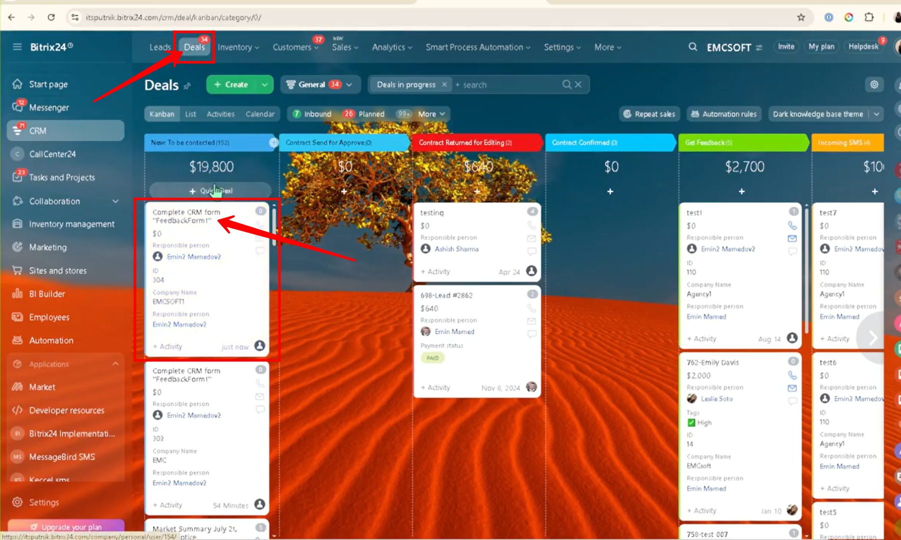Click the EMCSOFT switch account icon
The width and height of the screenshot is (901, 540).
tap(759, 47)
